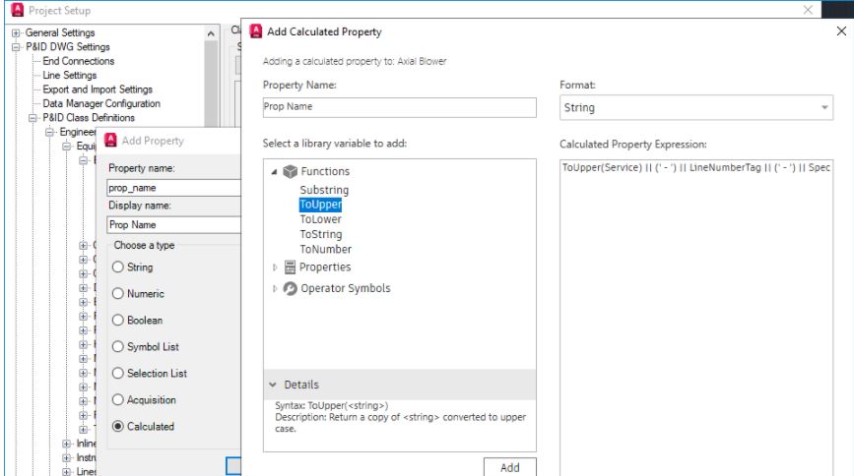Select the Acquisition type option
This screenshot has width=854, height=476.
click(x=117, y=400)
